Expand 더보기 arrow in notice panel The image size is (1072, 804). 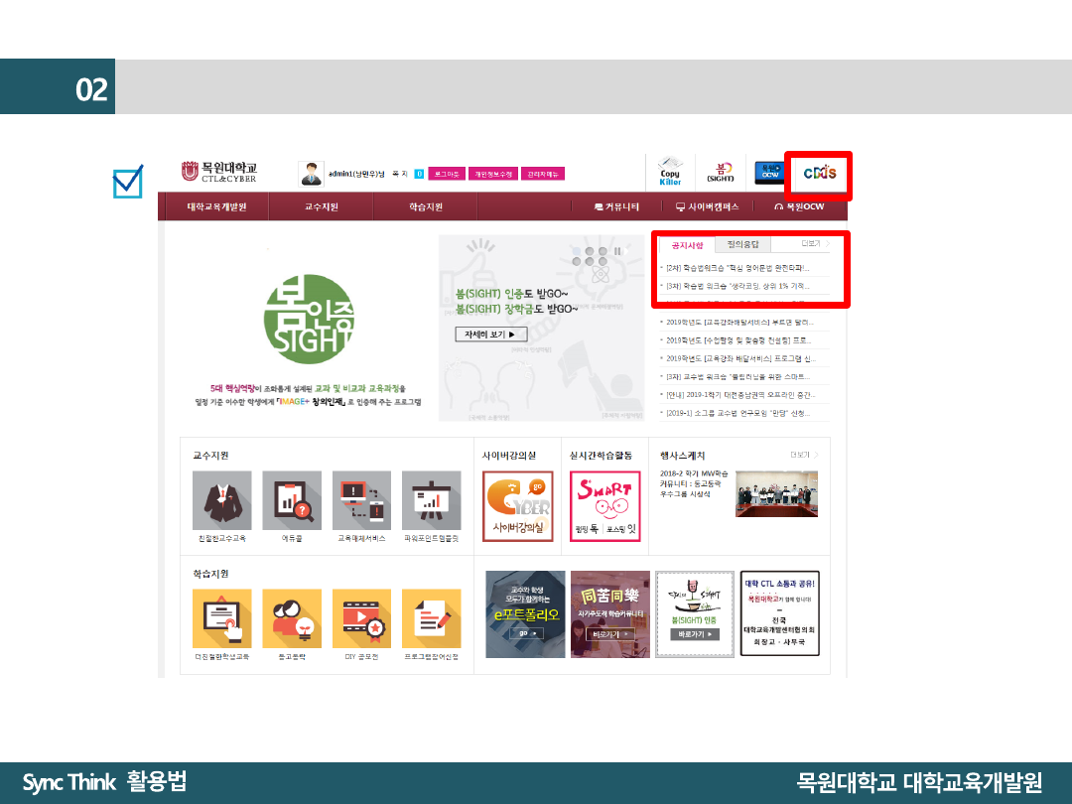click(816, 243)
